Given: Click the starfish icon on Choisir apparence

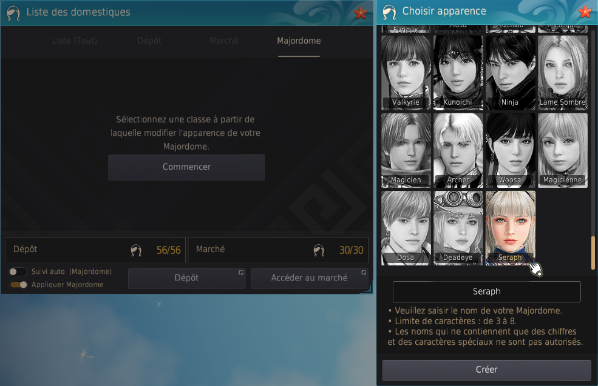Looking at the screenshot, I should [585, 12].
